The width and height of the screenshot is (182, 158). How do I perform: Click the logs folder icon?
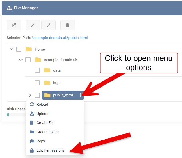coord(47,83)
